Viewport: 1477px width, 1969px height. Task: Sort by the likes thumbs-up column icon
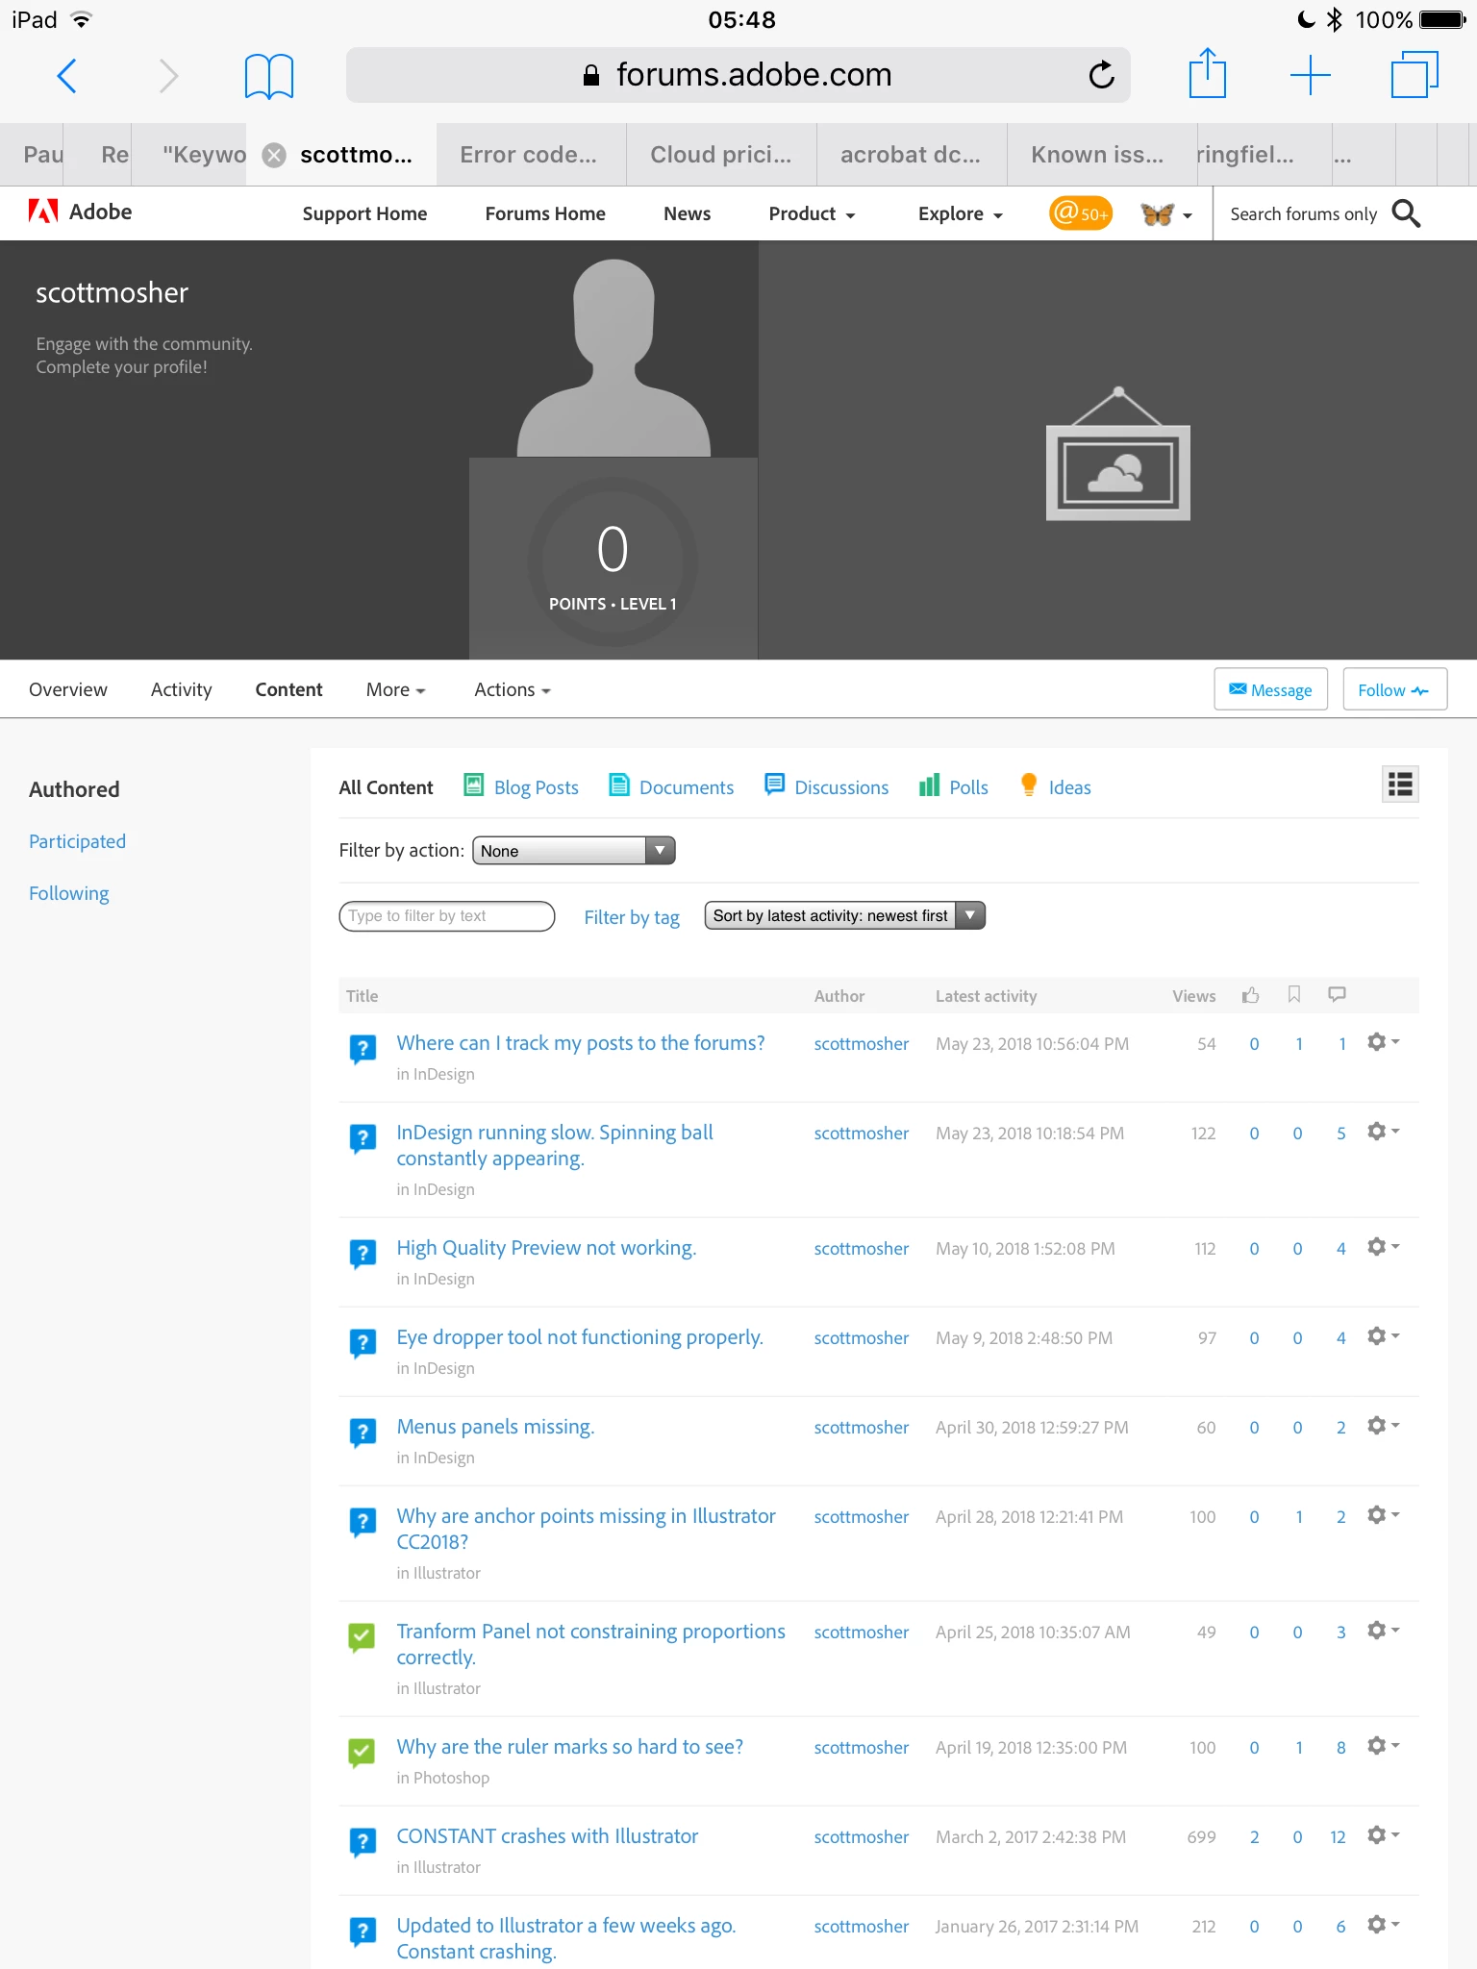point(1250,995)
